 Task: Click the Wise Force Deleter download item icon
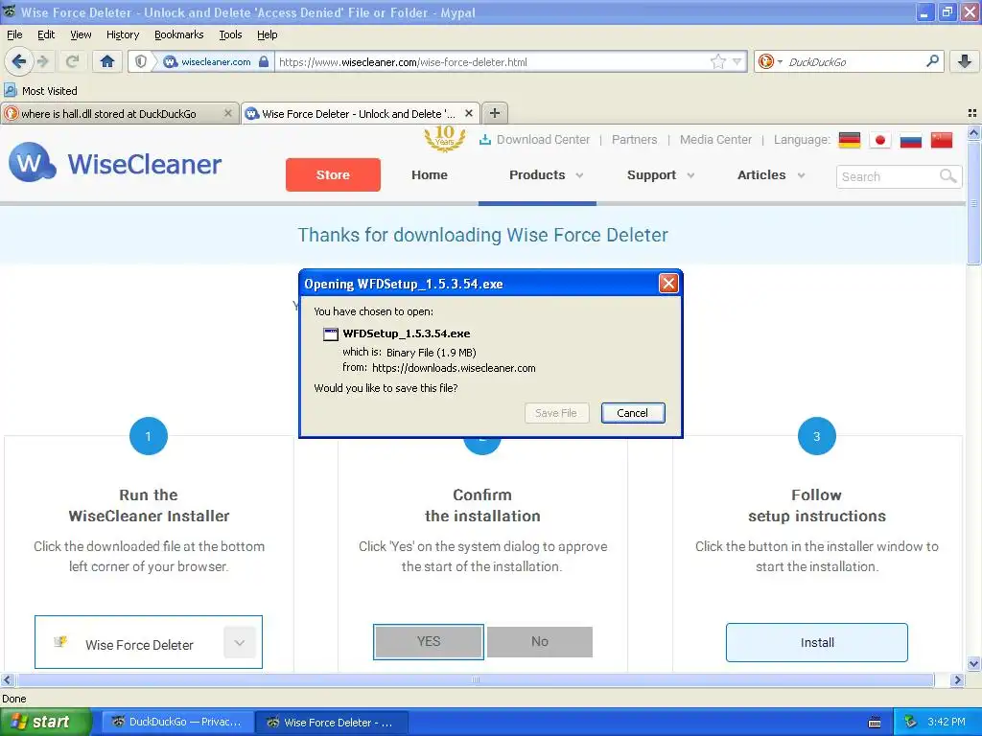click(60, 641)
